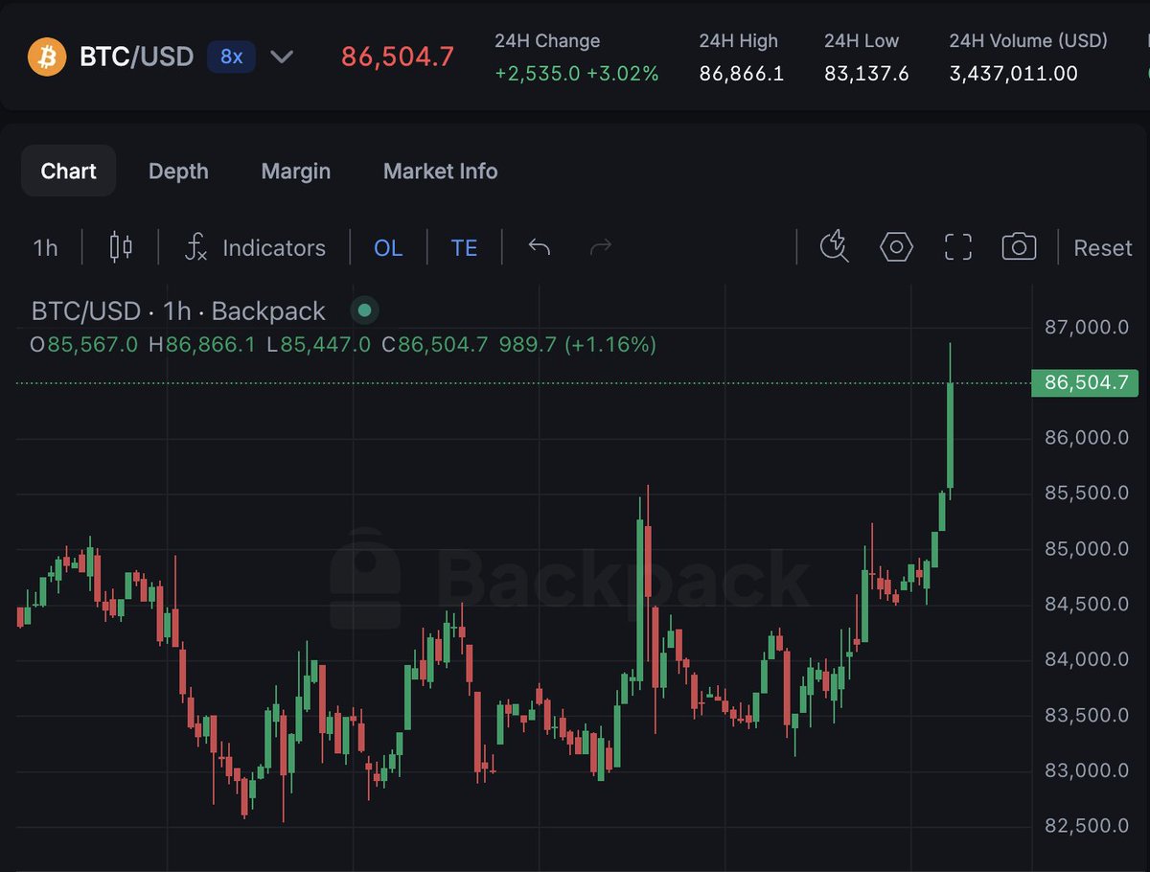Switch to the Depth tab

pos(178,171)
